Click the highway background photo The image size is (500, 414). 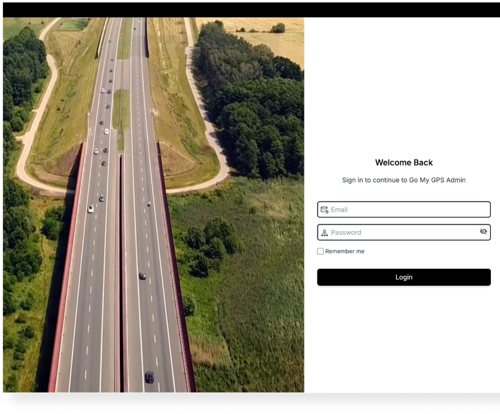click(x=153, y=204)
